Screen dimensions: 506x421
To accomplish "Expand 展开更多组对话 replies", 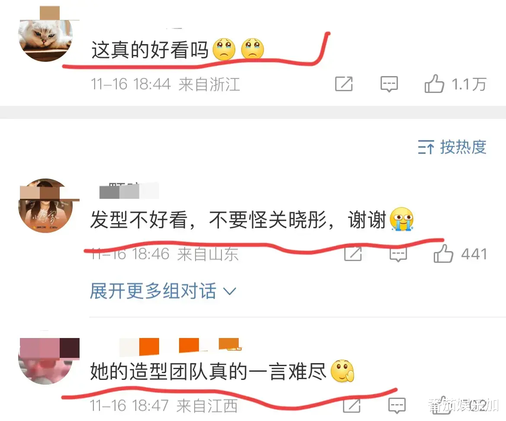I will tap(153, 290).
